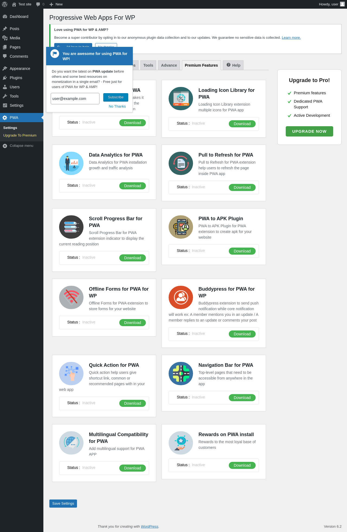Click the Settings sliders icon in sidebar
347x532 pixels.
5,105
